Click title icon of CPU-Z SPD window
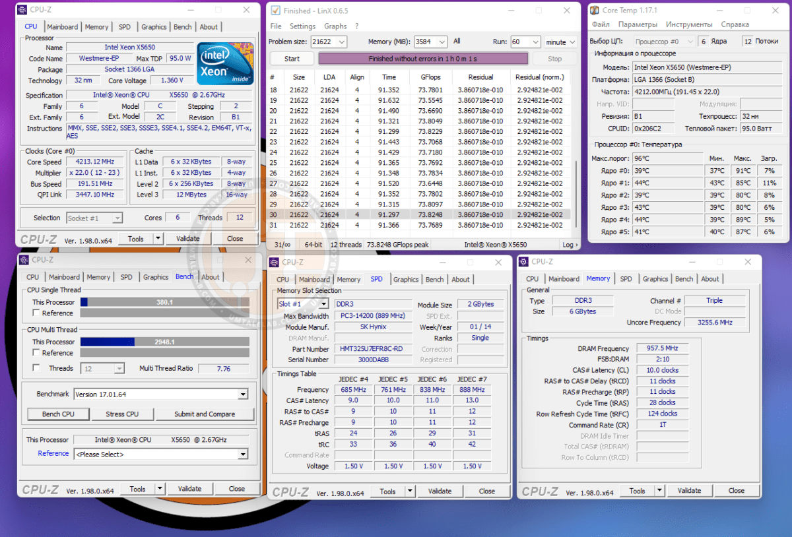Image resolution: width=792 pixels, height=537 pixels. (274, 262)
